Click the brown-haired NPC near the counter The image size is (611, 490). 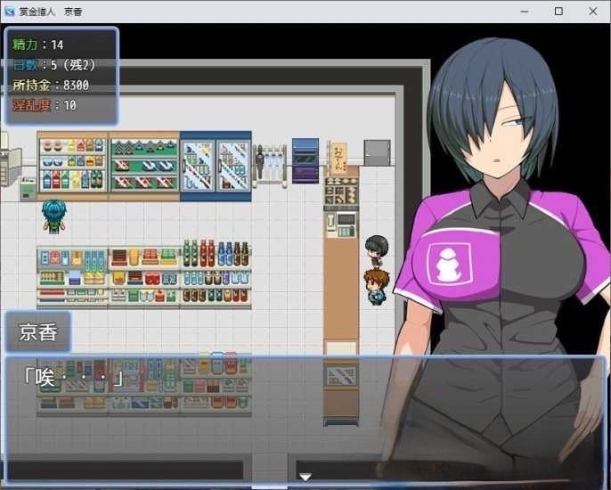(x=375, y=287)
